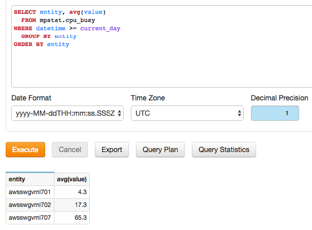Export the query results
Viewport: 312px width, 230px height.
(x=112, y=150)
